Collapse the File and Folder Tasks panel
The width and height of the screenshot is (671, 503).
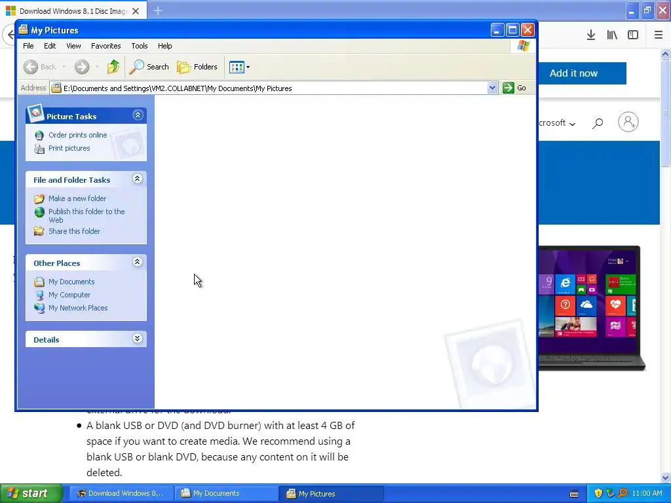click(x=138, y=179)
